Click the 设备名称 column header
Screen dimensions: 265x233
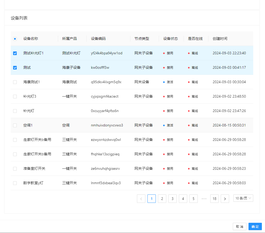point(31,39)
